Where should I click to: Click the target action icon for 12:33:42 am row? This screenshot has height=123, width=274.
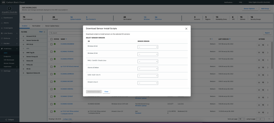(x=259, y=112)
